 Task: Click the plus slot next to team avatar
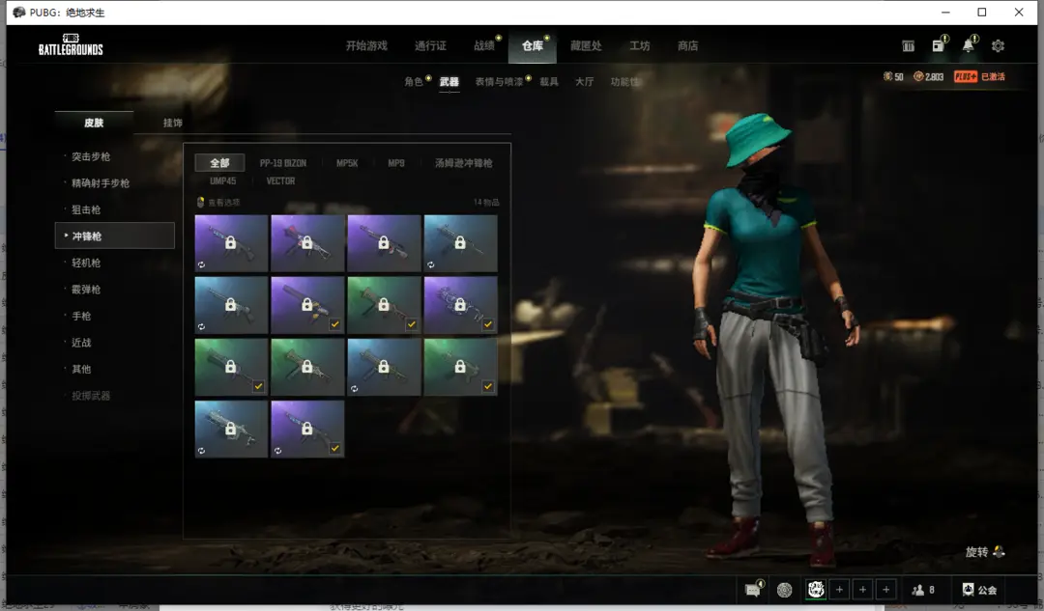click(840, 590)
